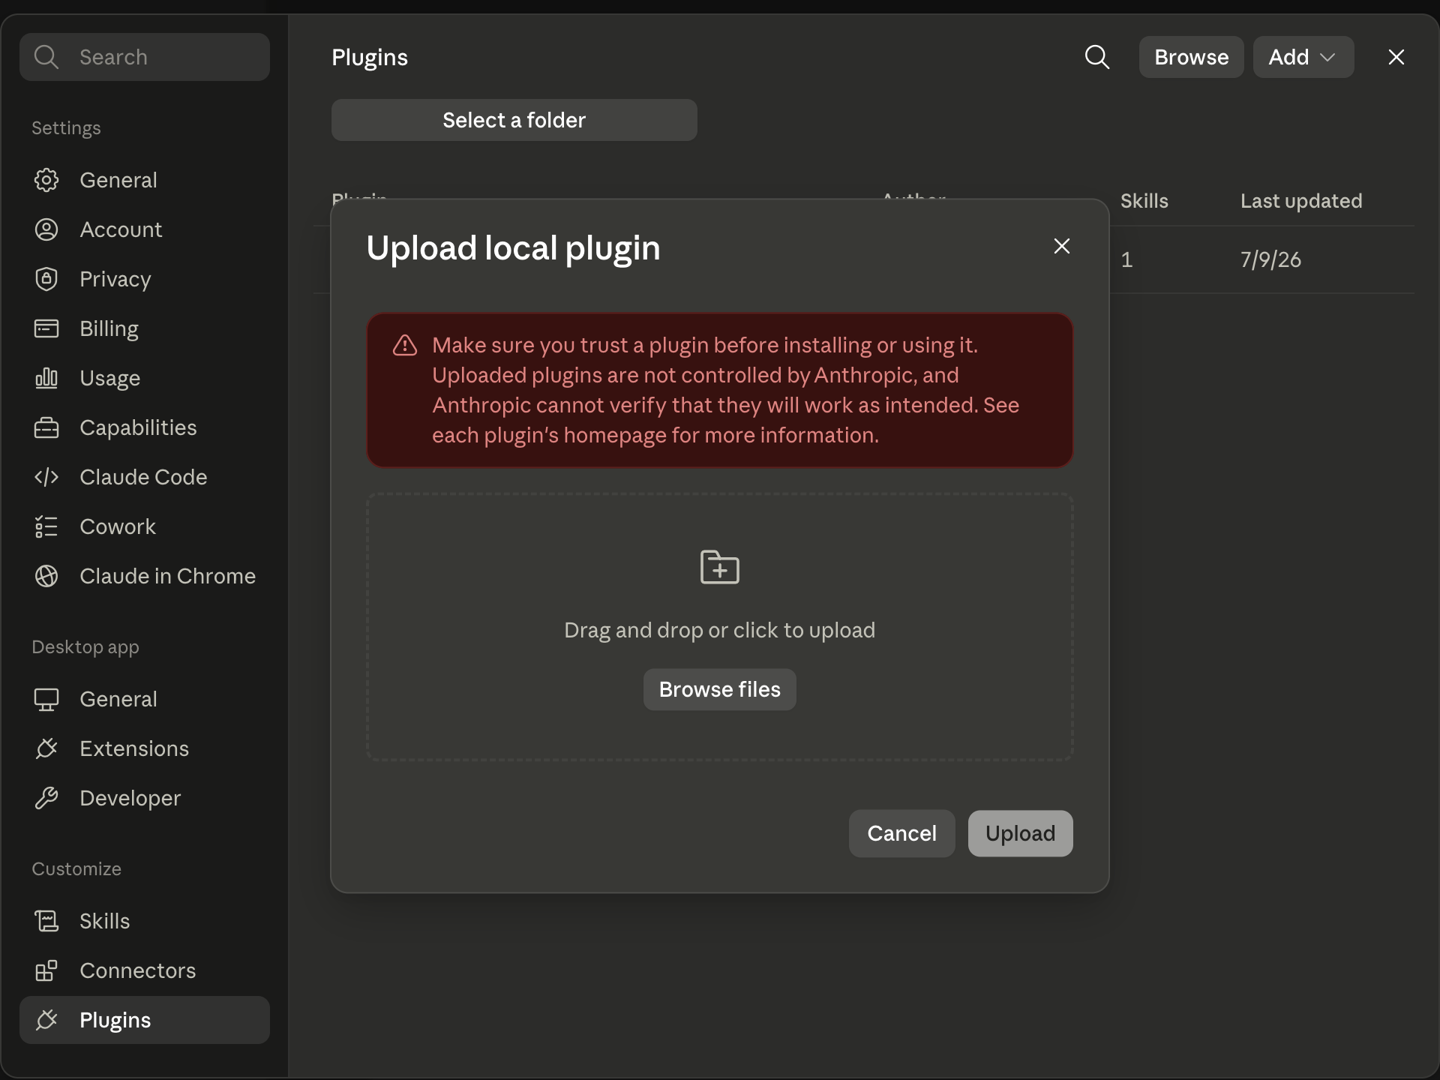Click the Plugins page heading
The width and height of the screenshot is (1440, 1080).
370,58
